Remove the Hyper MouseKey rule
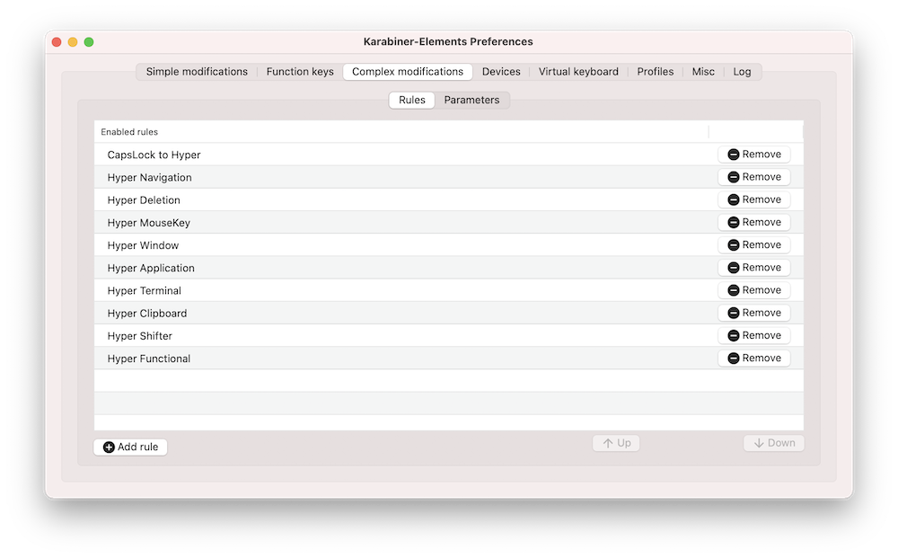 tap(754, 222)
